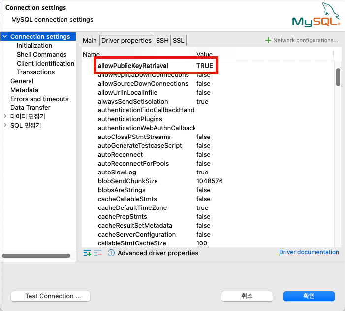Select the allowSourceDownConnections property
Screen dimensions: 345x311
pos(143,83)
